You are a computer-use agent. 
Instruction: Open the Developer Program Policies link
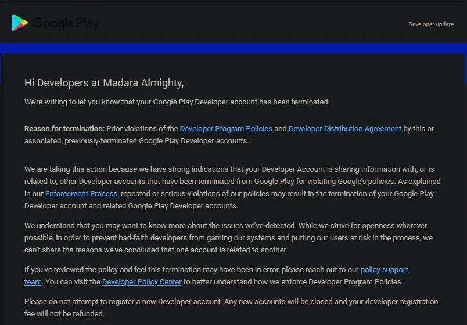point(226,128)
